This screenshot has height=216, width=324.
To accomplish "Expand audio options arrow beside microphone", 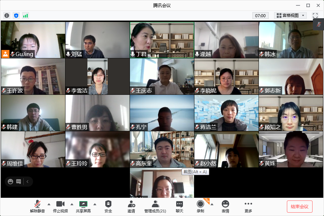I will tap(49, 204).
